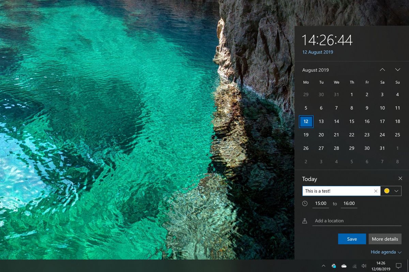Navigate to July with the up chevron

[382, 69]
